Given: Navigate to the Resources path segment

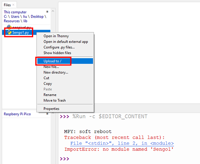Looking at the screenshot, I should tap(12, 21).
